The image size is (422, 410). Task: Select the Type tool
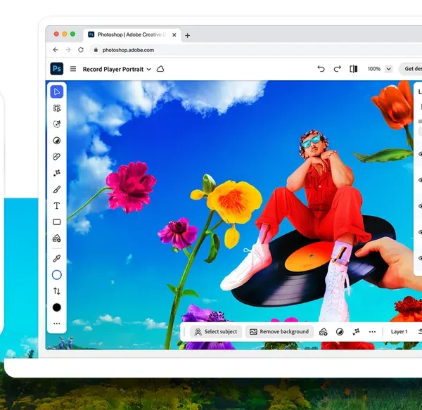click(57, 206)
